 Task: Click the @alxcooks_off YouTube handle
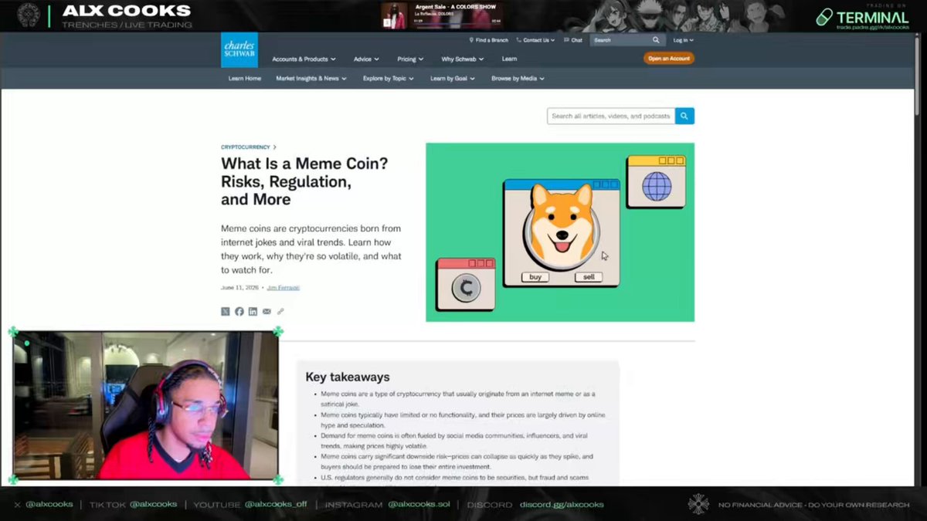(x=276, y=505)
